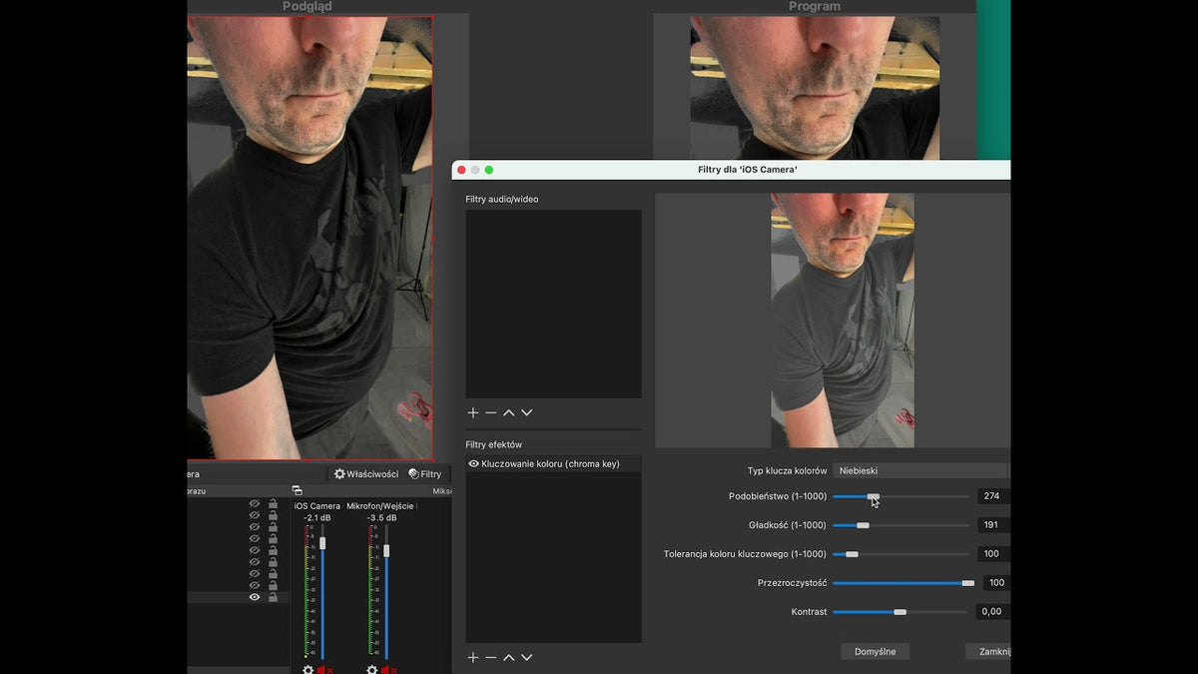Open Właściwości for the source
The height and width of the screenshot is (674, 1198).
(x=366, y=474)
